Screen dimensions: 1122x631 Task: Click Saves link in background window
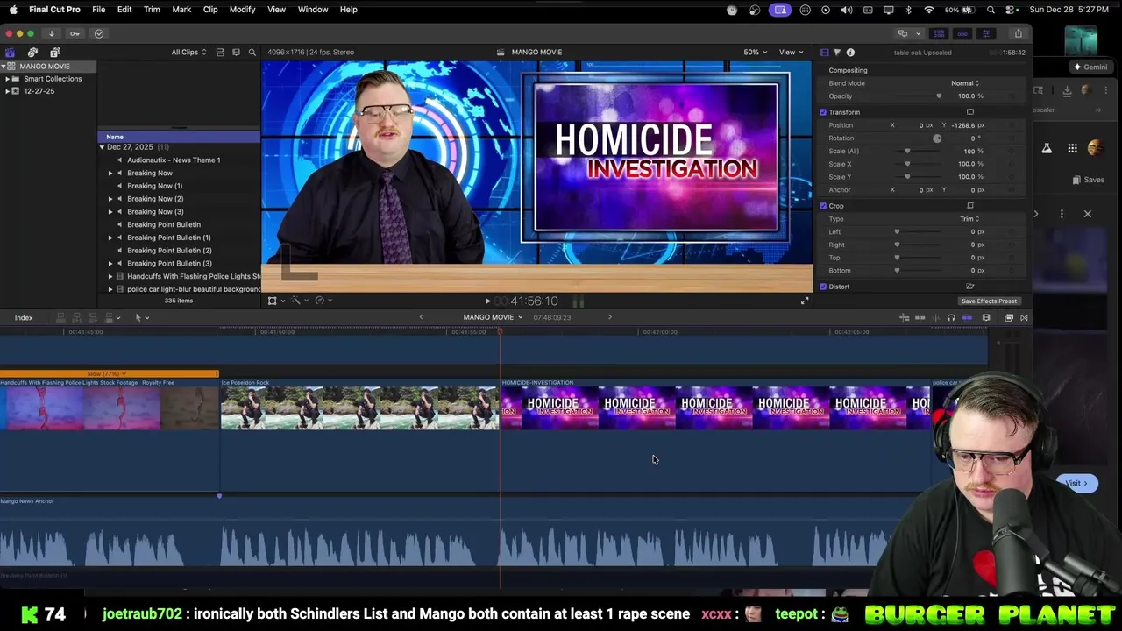[x=1088, y=180]
